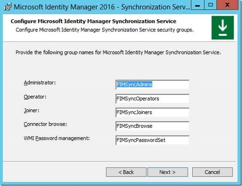
Task: Click the Operator group name field
Action: coord(152,99)
